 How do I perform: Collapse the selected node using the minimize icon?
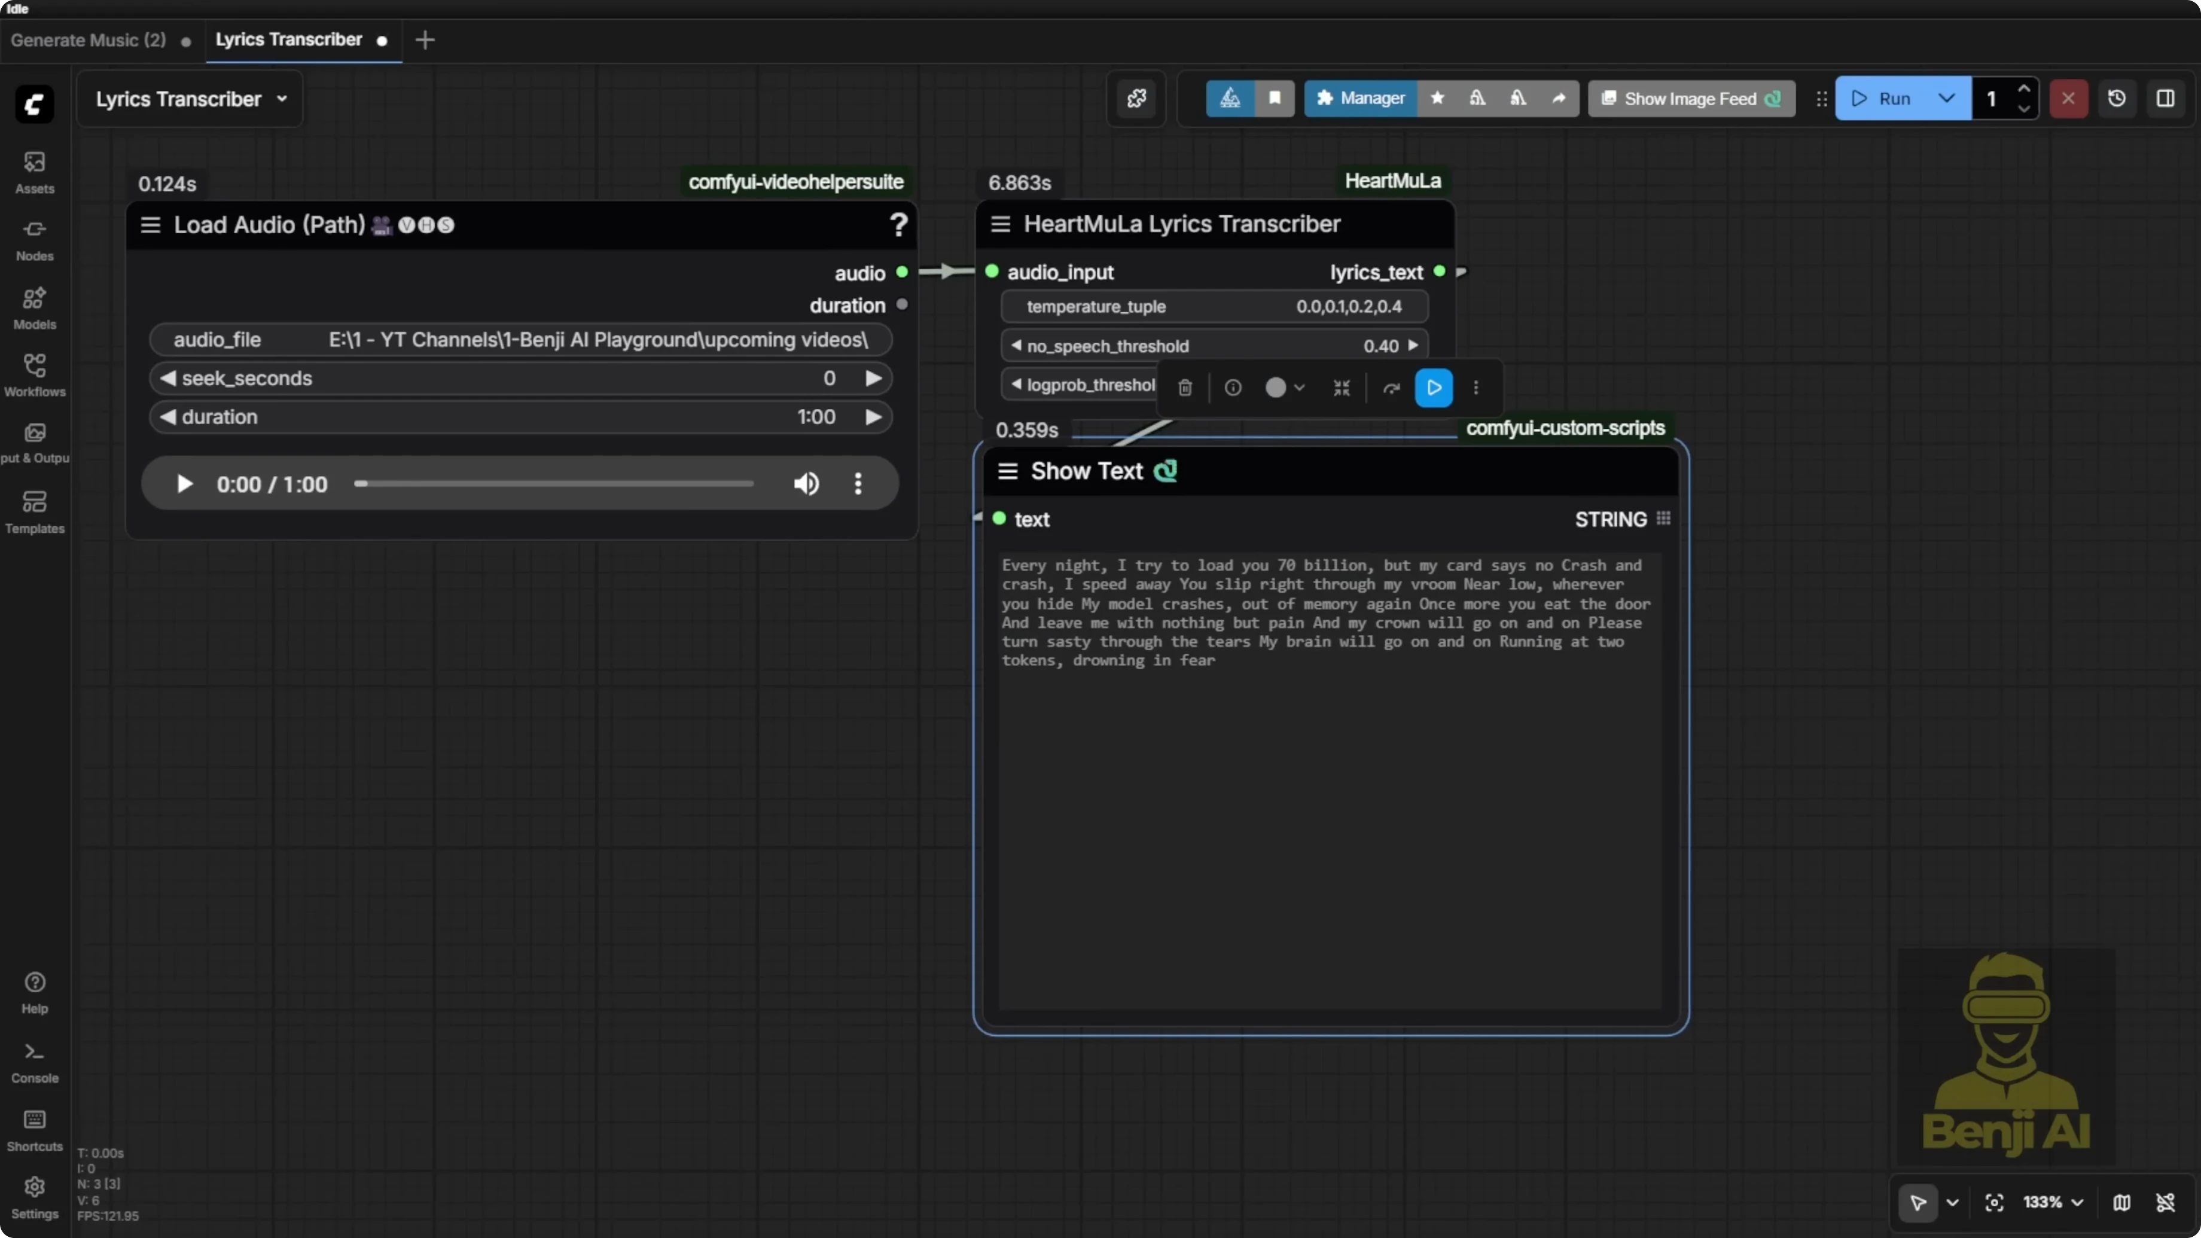coord(1340,388)
